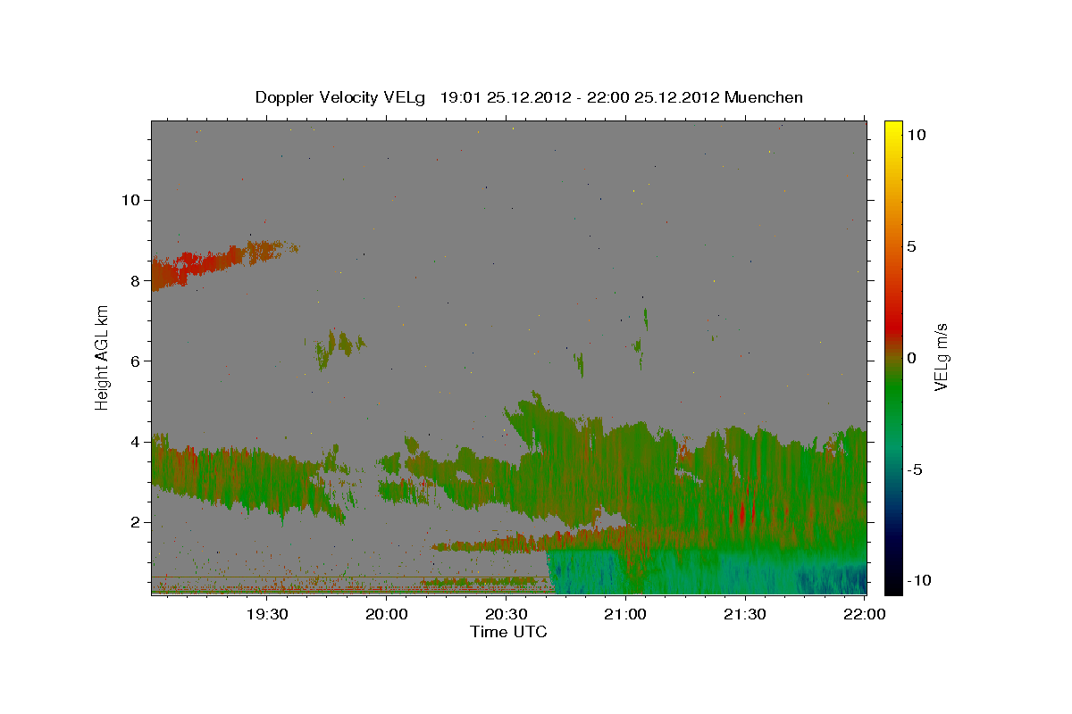Click the plot title 'Doppler Velocity VELg'
The image size is (1072, 714).
click(x=340, y=97)
